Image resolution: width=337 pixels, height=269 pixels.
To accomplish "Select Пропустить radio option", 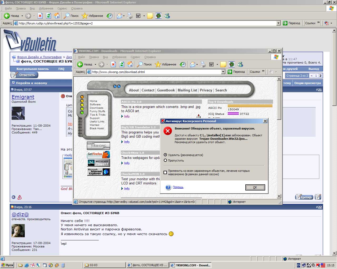I will (165, 161).
